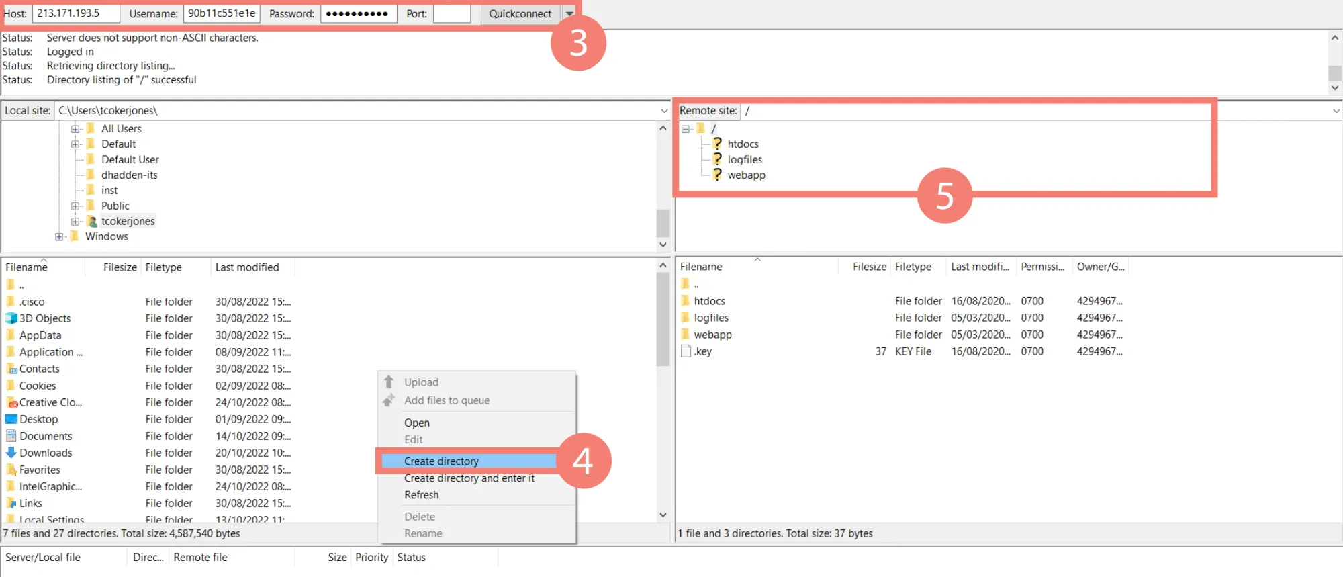This screenshot has width=1343, height=577.
Task: Click the remote root folder icon
Action: coord(700,128)
